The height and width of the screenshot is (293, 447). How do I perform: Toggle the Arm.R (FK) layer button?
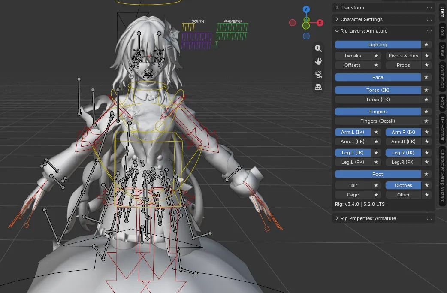coord(403,142)
